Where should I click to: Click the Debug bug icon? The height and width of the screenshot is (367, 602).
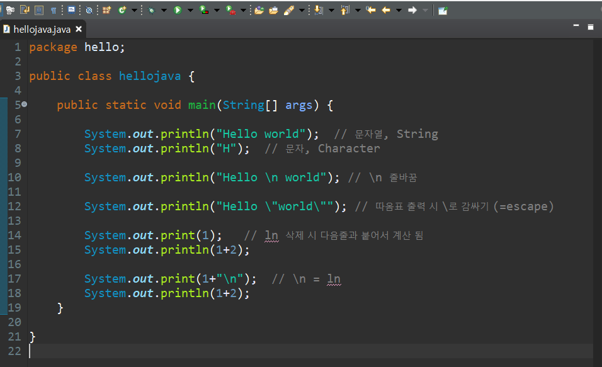pos(152,10)
